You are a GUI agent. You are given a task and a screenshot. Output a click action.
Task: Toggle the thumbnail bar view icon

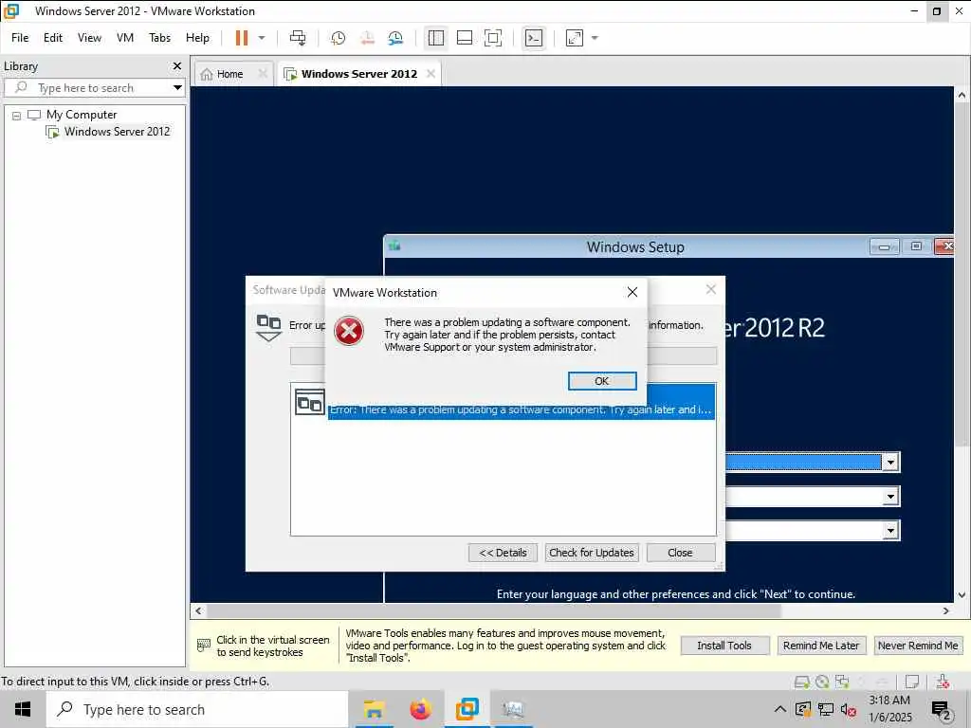pos(465,38)
